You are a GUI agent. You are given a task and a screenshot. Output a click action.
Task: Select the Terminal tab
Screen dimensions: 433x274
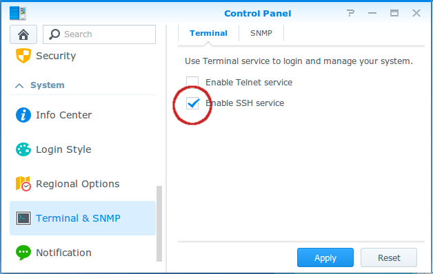208,33
